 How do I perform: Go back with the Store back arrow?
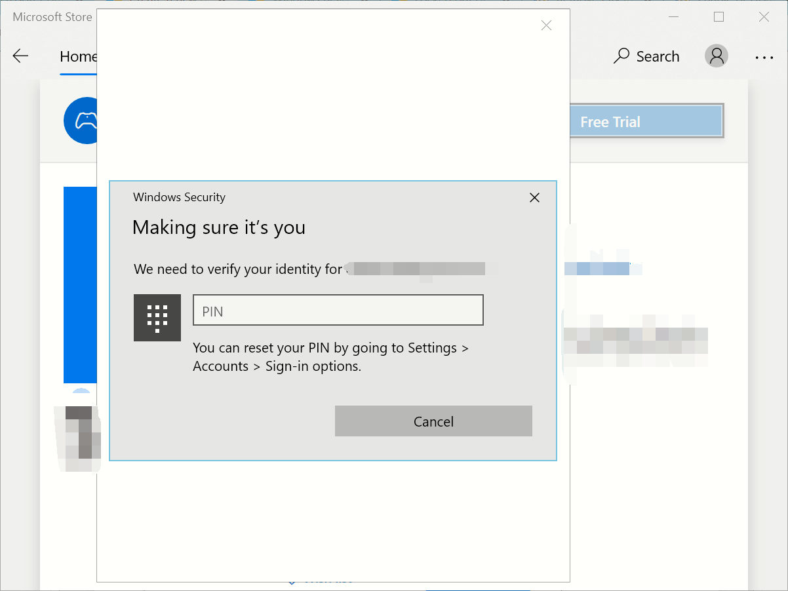click(21, 56)
